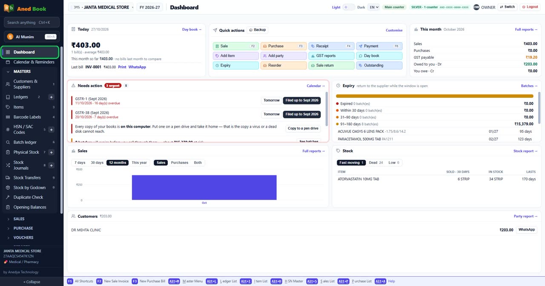Click the plus icon beside HSN / SAC Codes

pos(52,129)
